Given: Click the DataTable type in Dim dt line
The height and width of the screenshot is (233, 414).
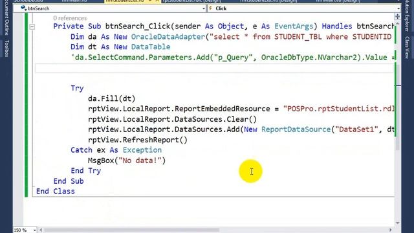Looking at the screenshot, I should 151,47.
